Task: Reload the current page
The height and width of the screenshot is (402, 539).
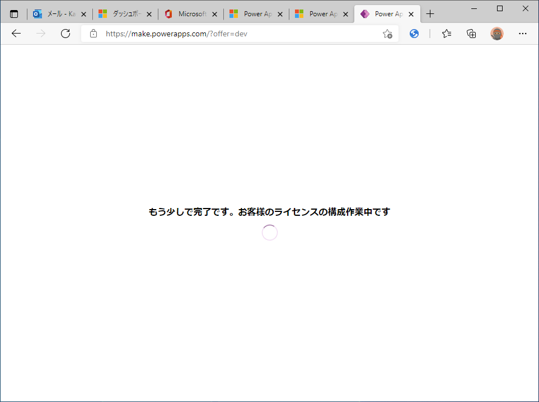Action: [x=65, y=34]
